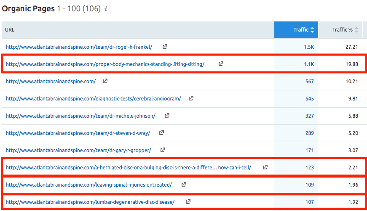Click traffic value 109
The height and width of the screenshot is (211, 367).
pos(309,185)
